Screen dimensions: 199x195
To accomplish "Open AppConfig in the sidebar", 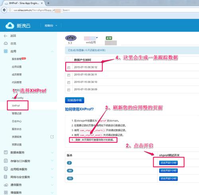I will 18,98.
